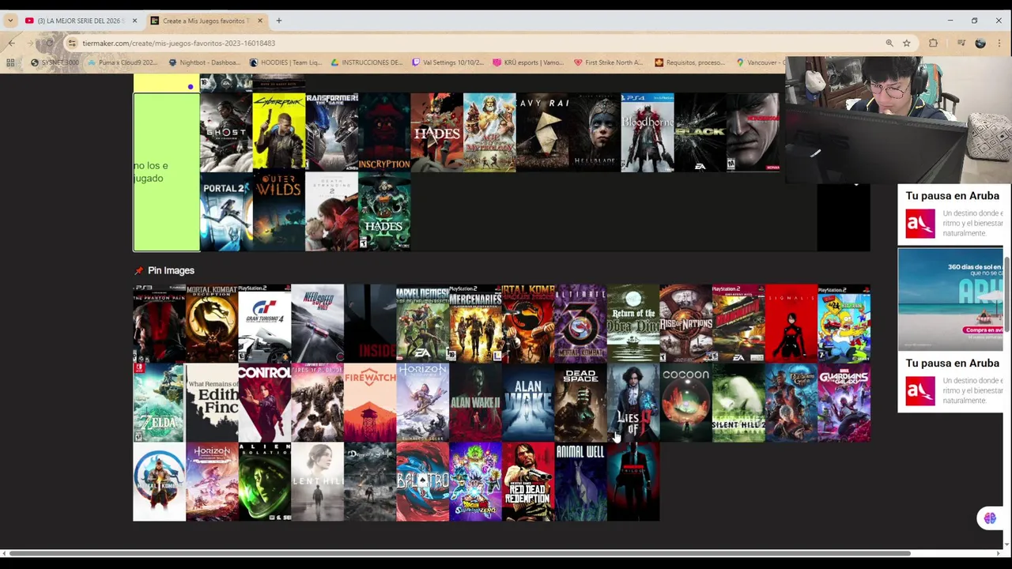This screenshot has width=1012, height=569.
Task: Select the Create a Mis Juegos favoritos tab
Action: [x=207, y=21]
